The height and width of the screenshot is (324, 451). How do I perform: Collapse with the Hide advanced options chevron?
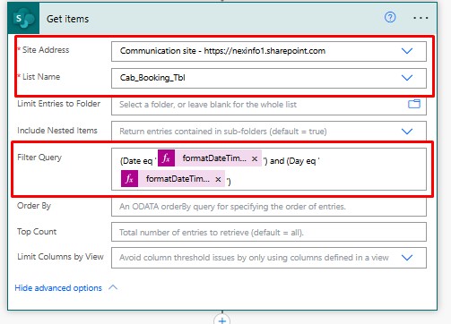[113, 287]
